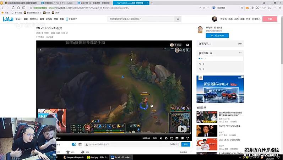
Task: Open 游戏中心 in bilibili navigation
Action: point(34,19)
